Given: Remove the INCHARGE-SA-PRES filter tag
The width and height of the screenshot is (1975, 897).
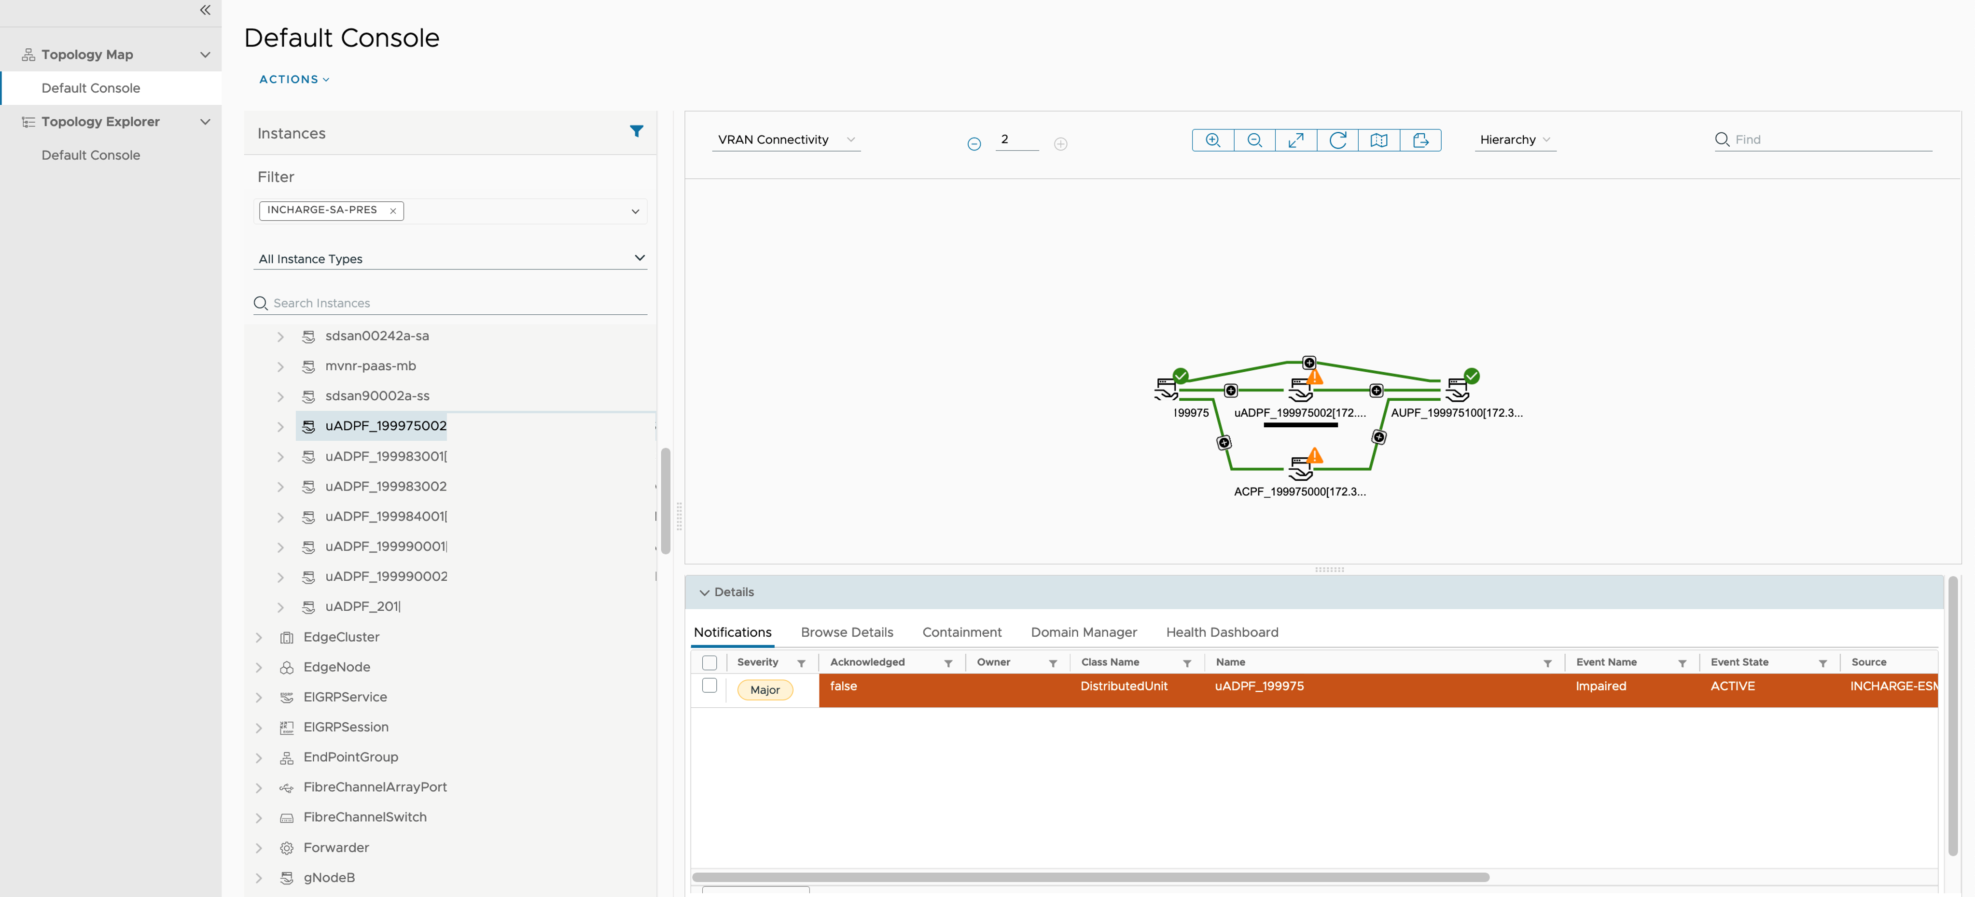Looking at the screenshot, I should (x=392, y=211).
